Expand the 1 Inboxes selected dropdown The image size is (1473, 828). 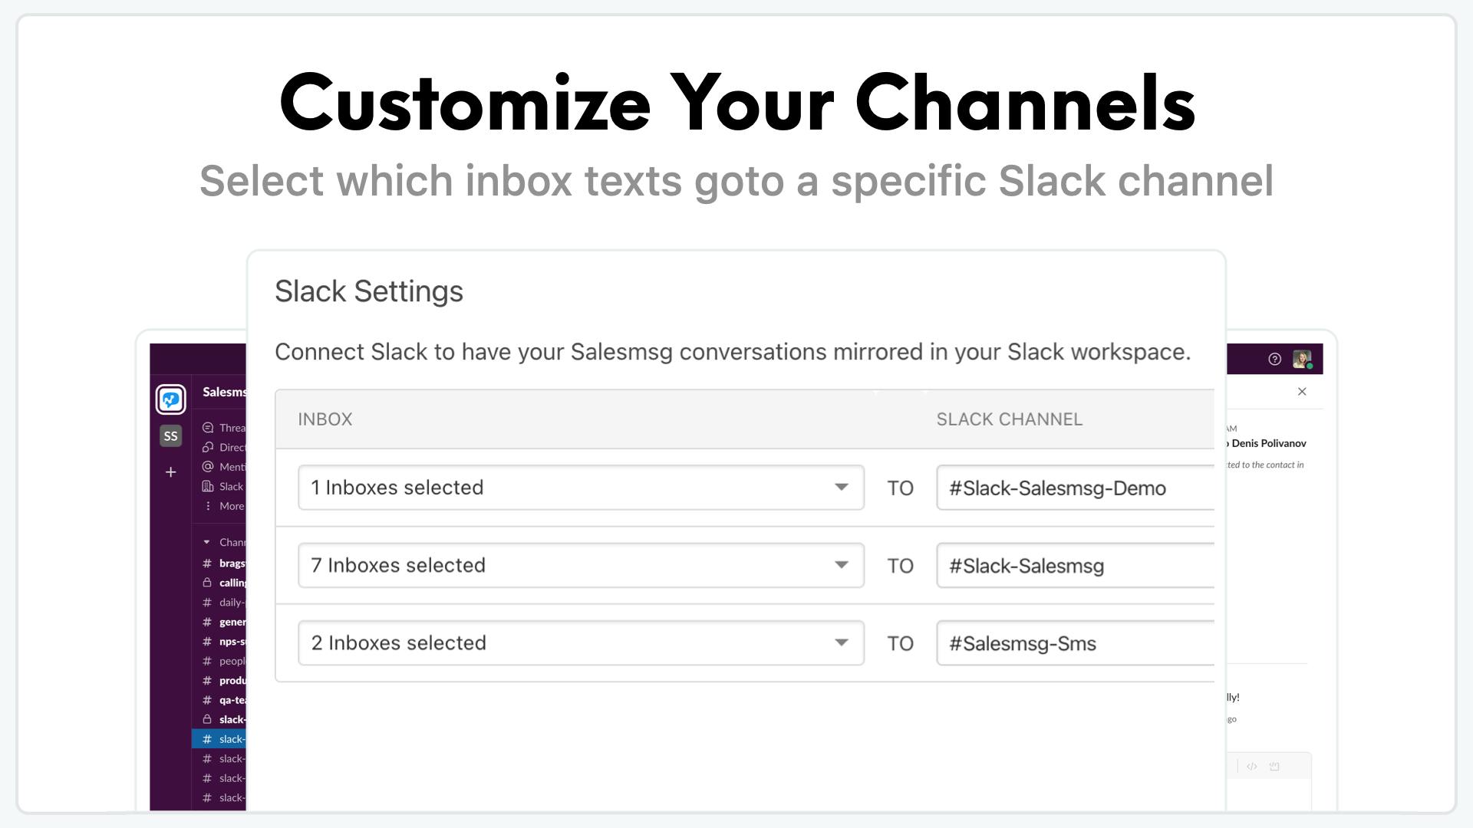point(581,488)
